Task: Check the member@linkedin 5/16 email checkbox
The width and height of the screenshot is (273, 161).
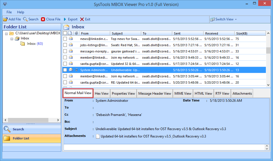Action: [x=65, y=57]
